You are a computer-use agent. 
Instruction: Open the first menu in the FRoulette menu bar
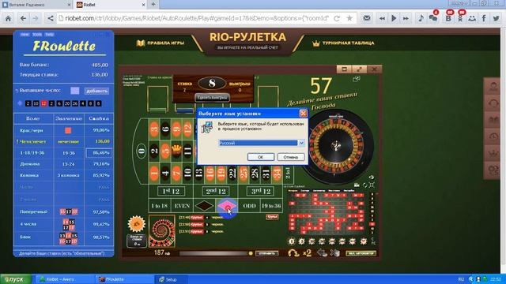(x=25, y=34)
